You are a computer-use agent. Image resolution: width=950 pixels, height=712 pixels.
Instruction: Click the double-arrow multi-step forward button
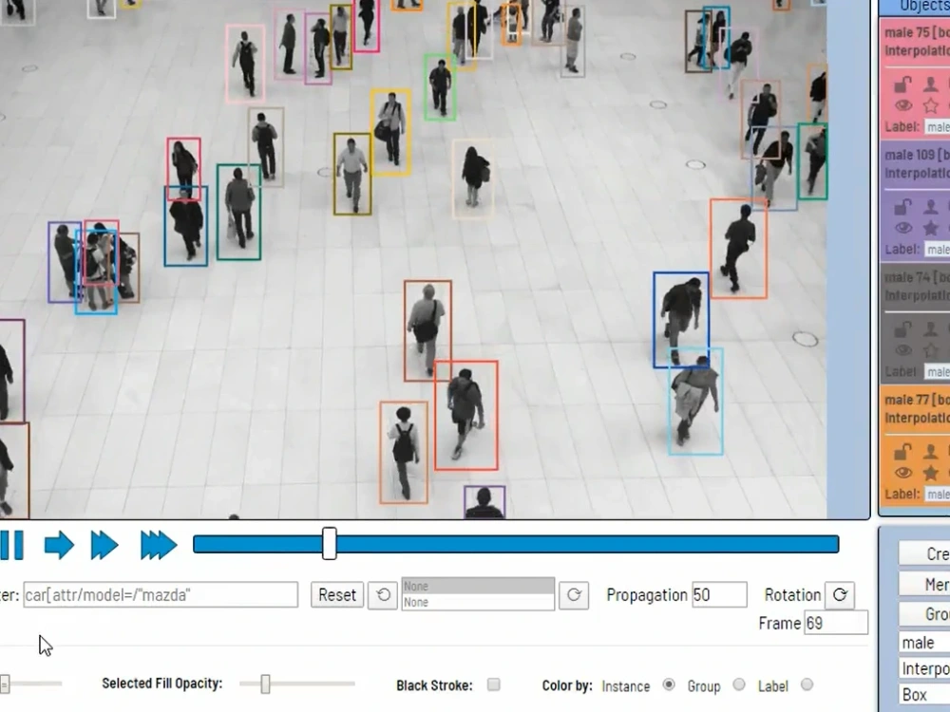tap(104, 545)
